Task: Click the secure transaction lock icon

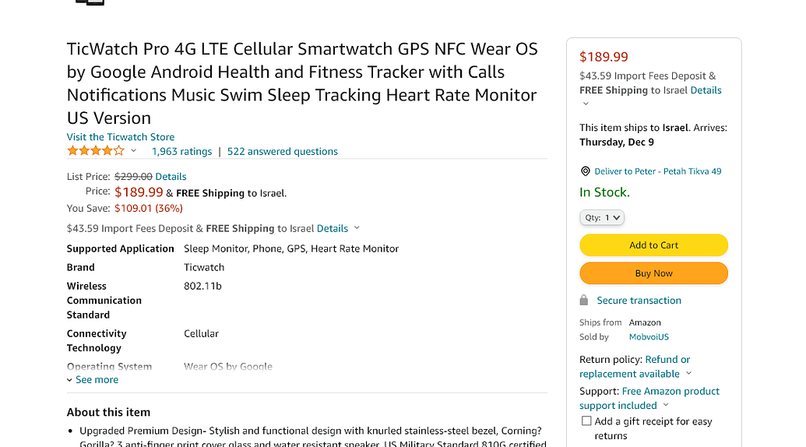Action: tap(583, 300)
